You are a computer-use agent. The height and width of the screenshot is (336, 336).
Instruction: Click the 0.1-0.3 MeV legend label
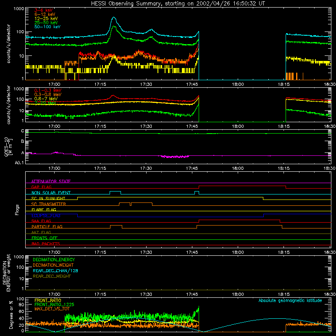click(48, 90)
